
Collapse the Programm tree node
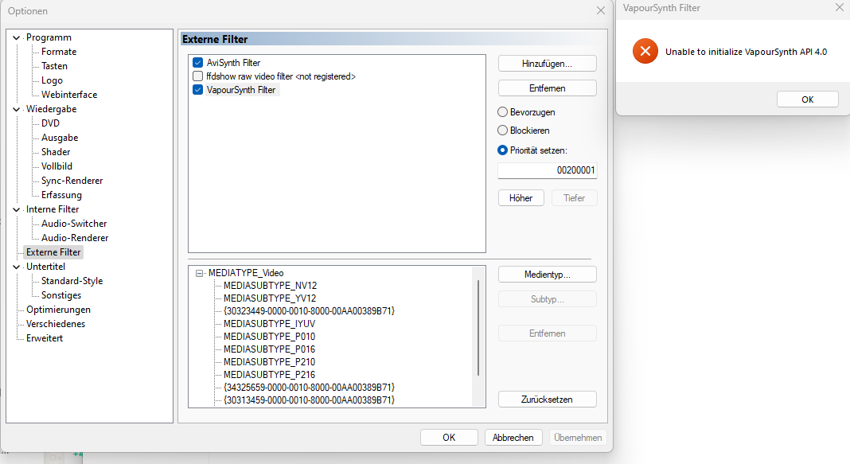pos(17,37)
